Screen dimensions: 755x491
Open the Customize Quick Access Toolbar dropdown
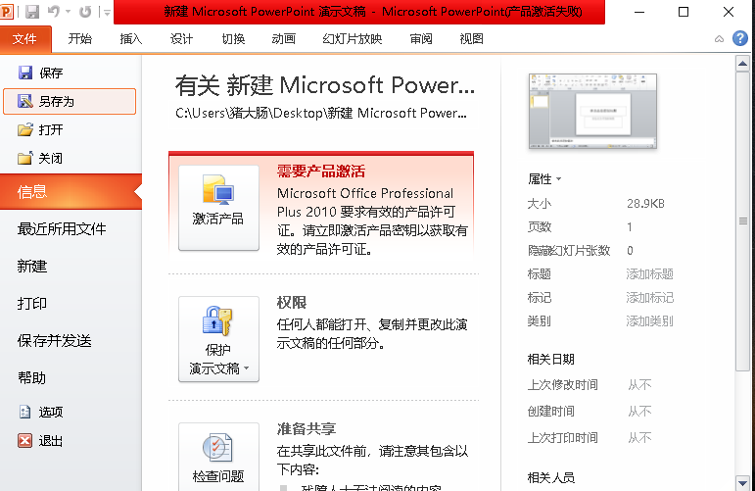tap(107, 13)
